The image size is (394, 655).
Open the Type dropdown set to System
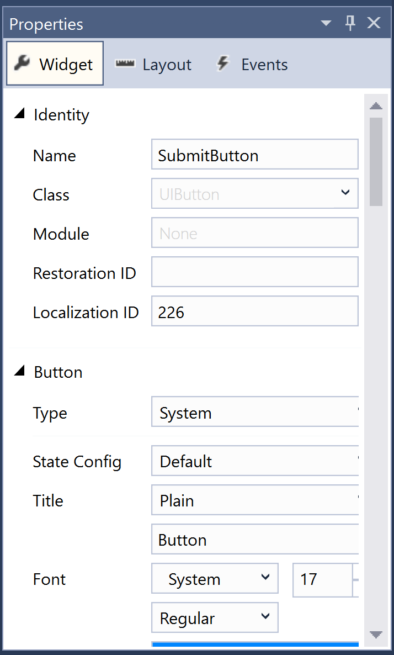click(255, 412)
